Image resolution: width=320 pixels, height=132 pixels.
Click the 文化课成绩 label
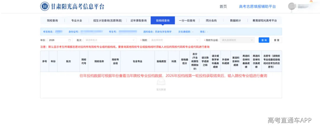click(185, 32)
